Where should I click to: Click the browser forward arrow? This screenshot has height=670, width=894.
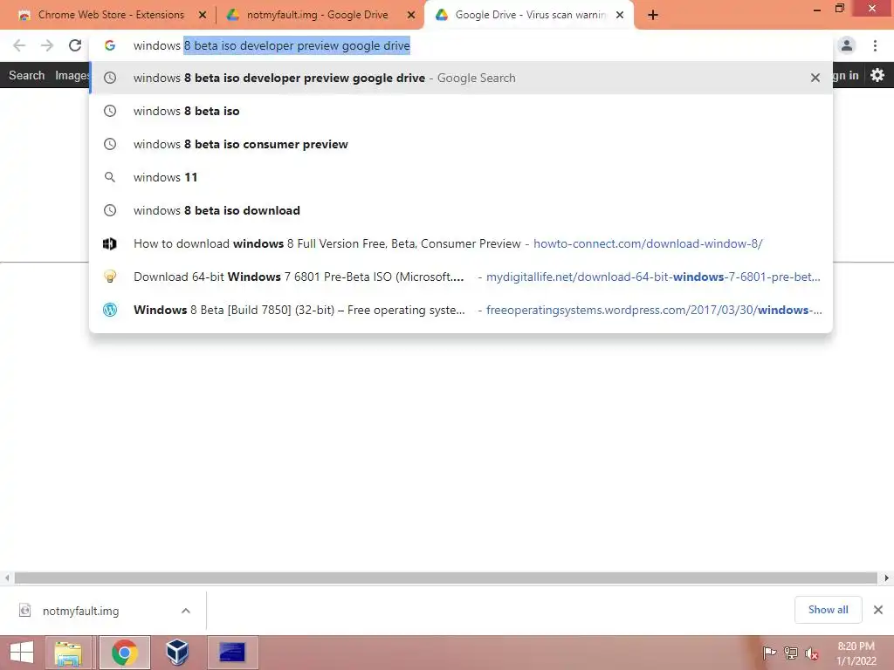tap(47, 45)
